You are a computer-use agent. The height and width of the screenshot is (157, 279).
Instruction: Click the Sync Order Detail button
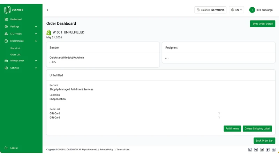tap(263, 24)
